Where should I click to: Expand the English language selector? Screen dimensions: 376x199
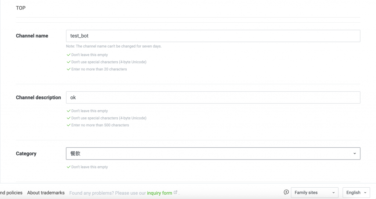(356, 192)
